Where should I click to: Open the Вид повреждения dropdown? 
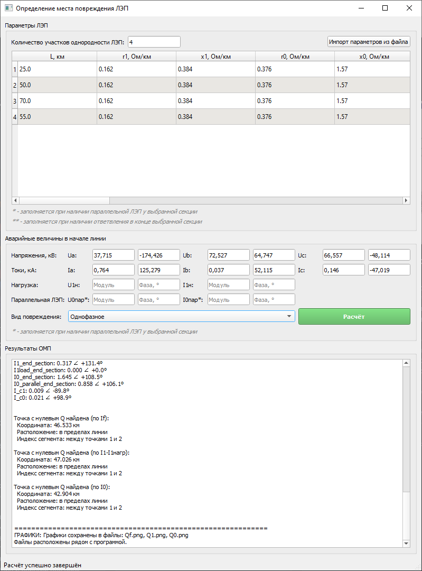click(x=182, y=317)
